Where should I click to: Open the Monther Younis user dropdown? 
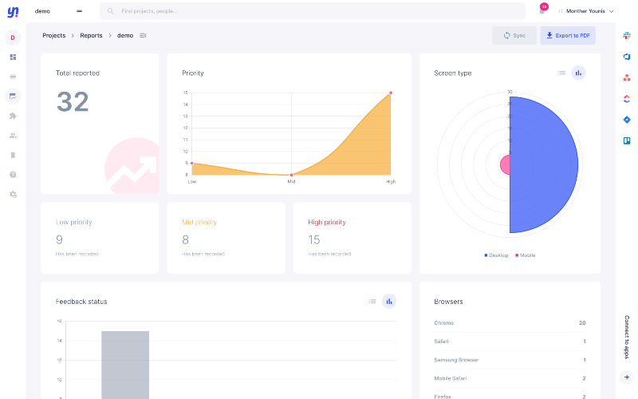pyautogui.click(x=586, y=11)
